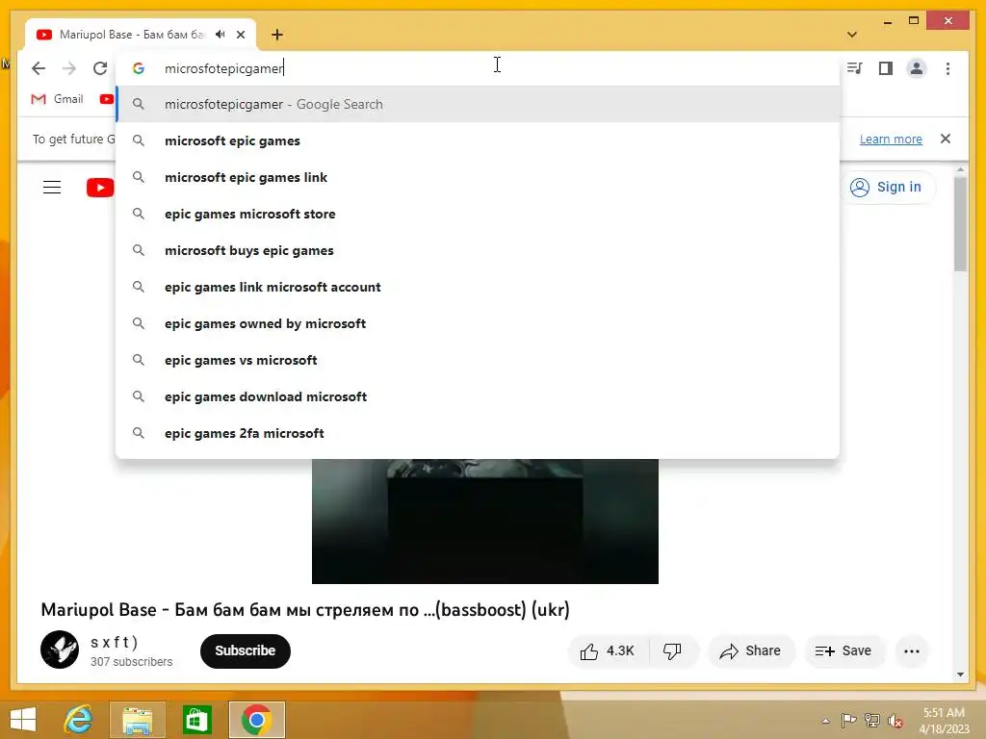Open Chrome three-dot menu
This screenshot has height=739, width=986.
click(x=947, y=68)
